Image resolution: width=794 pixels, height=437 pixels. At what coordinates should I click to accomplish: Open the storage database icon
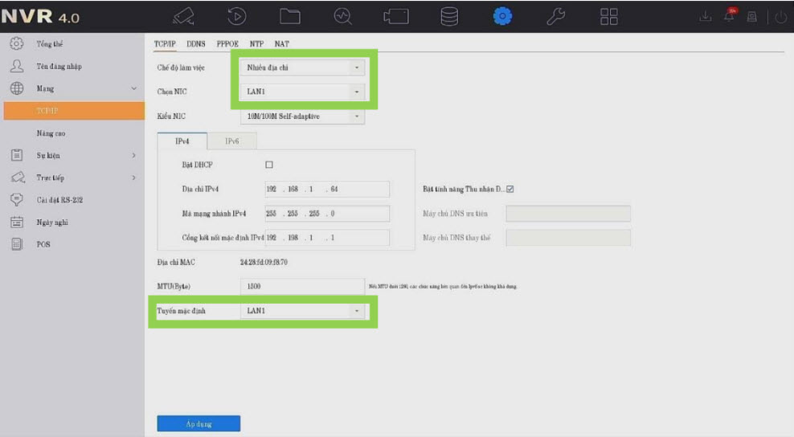(449, 17)
